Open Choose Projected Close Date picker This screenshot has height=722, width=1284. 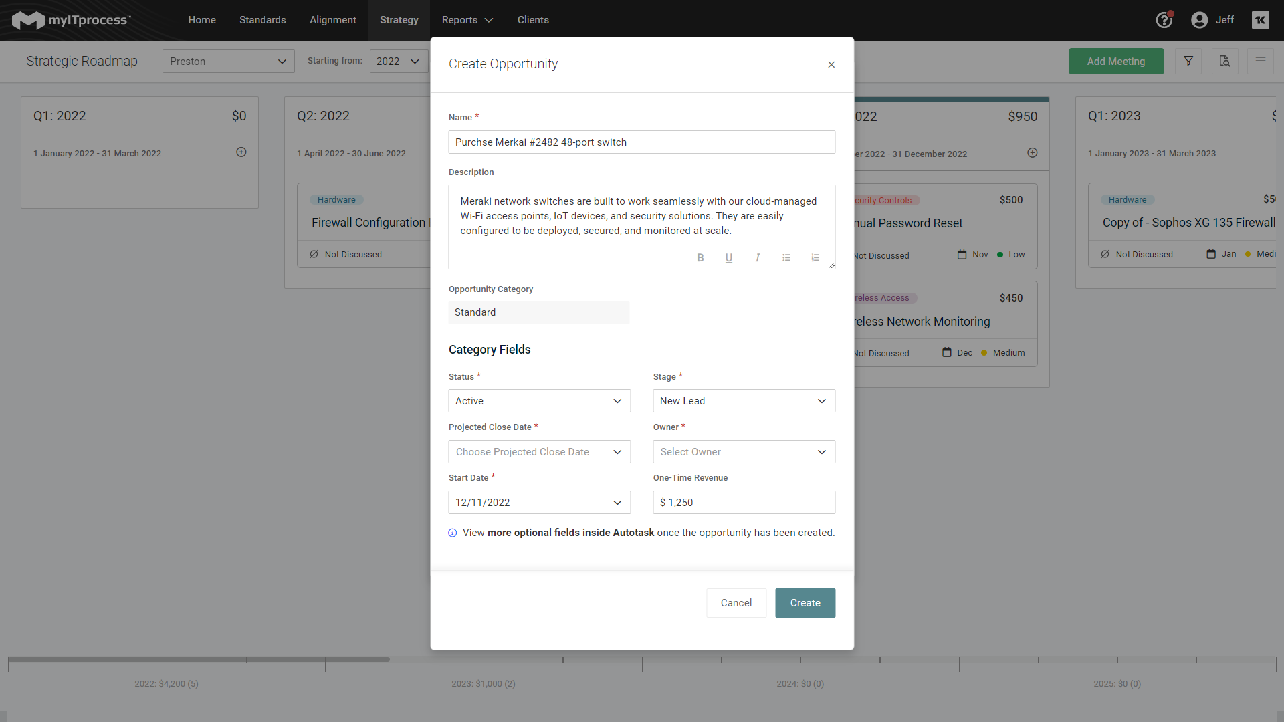click(x=539, y=452)
